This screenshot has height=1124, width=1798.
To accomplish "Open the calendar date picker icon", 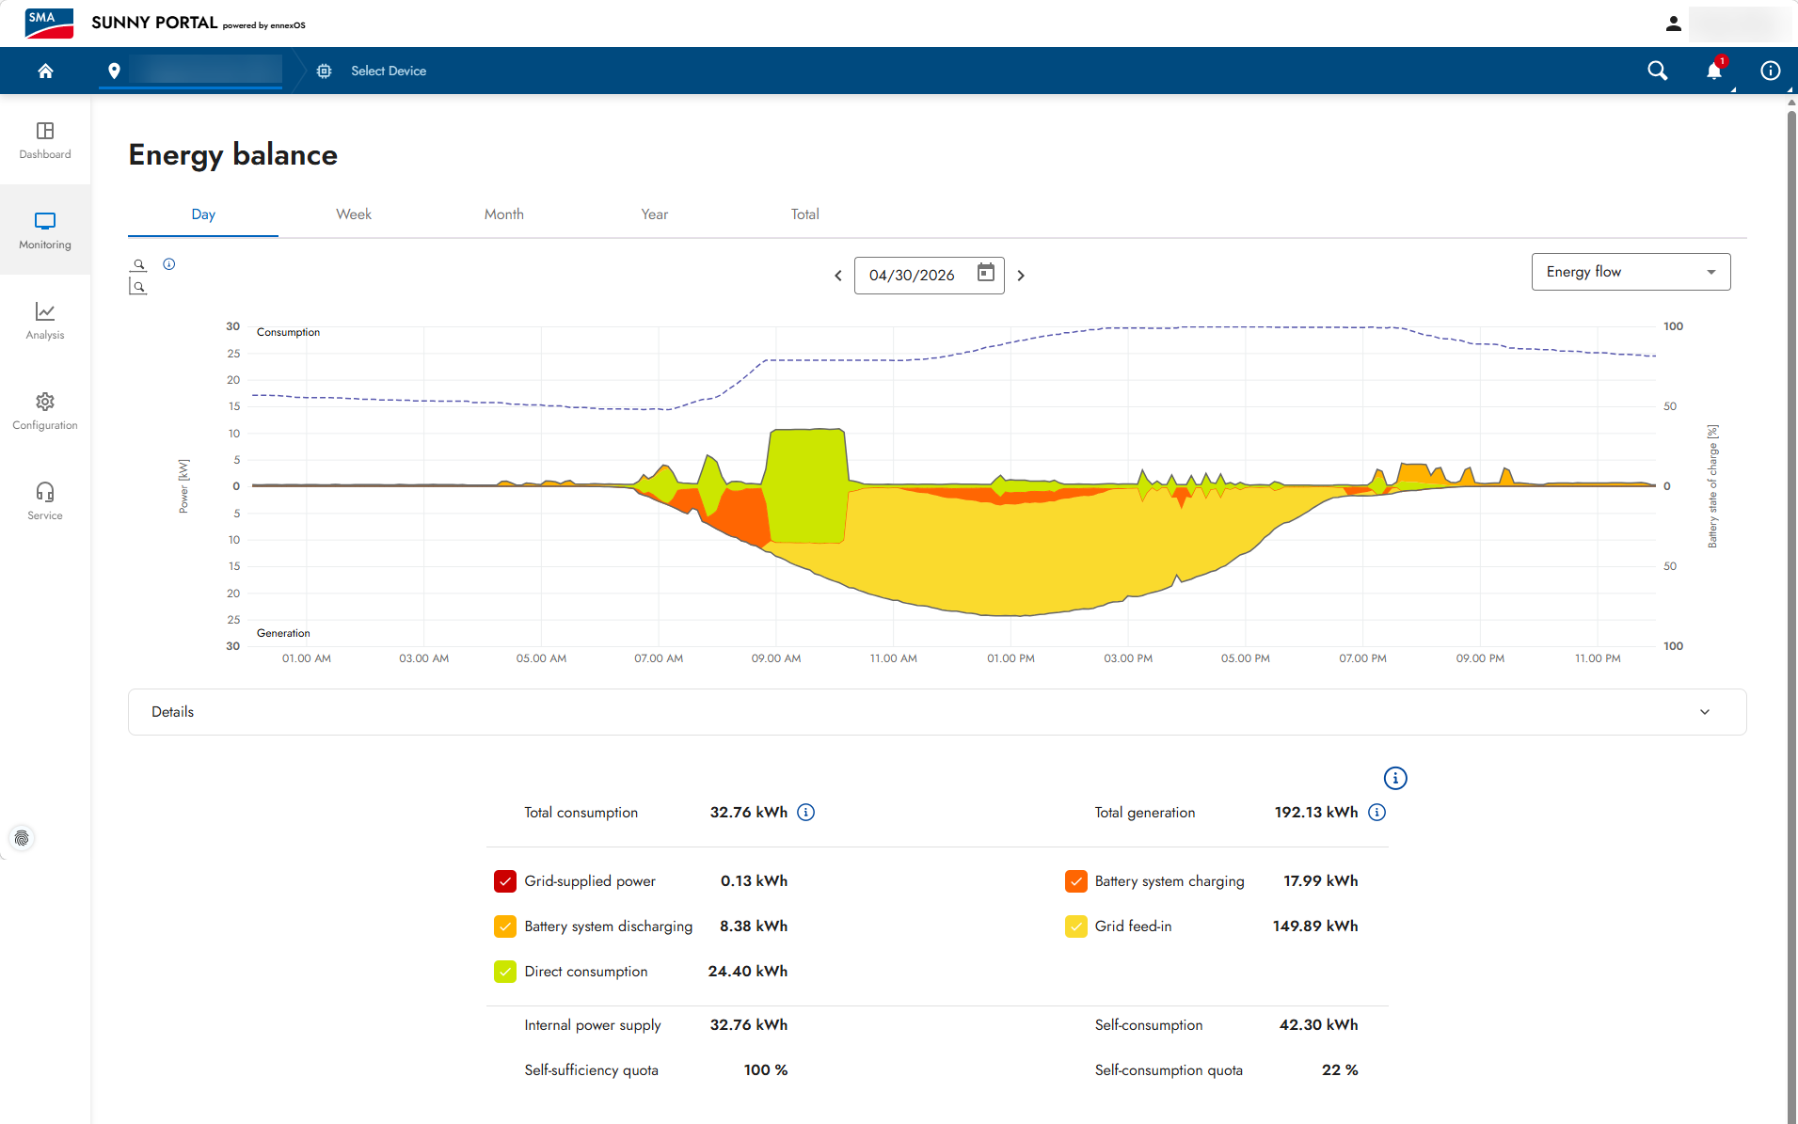I will (985, 274).
